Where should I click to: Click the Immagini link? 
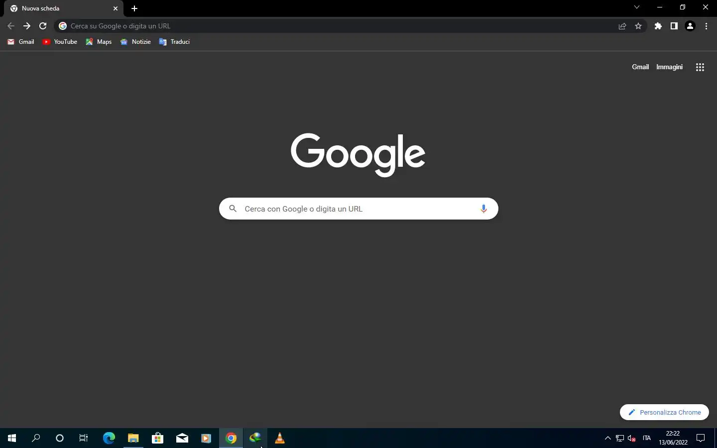(x=669, y=67)
